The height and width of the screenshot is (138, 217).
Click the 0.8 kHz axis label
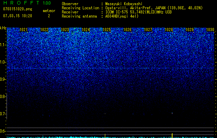pyautogui.click(x=3, y=97)
